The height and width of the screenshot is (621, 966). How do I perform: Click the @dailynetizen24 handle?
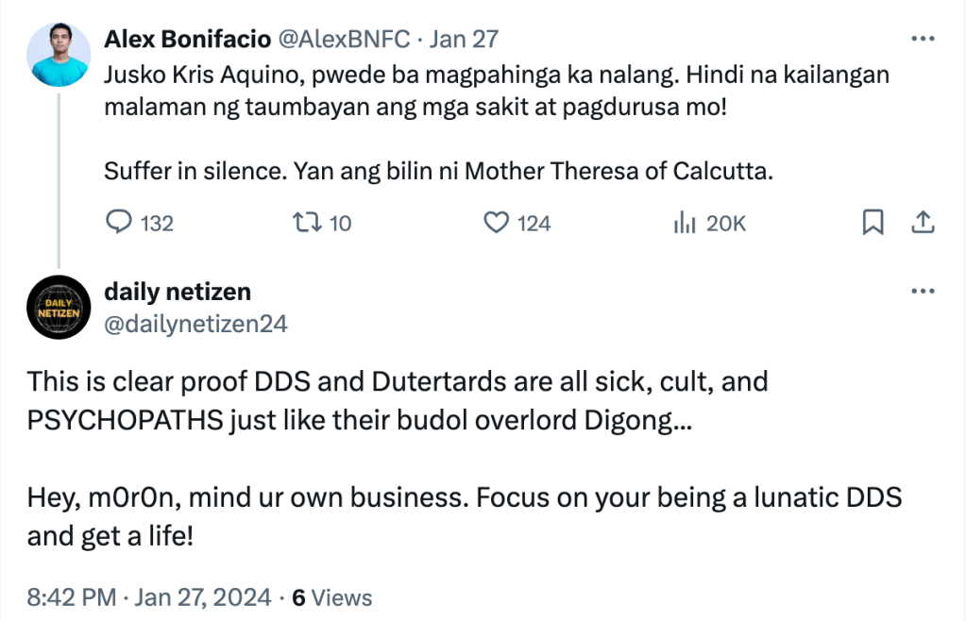(195, 324)
